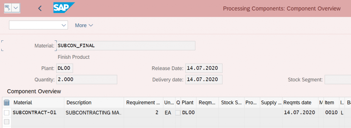Expand the More menu
The image size is (351, 128).
tap(84, 25)
